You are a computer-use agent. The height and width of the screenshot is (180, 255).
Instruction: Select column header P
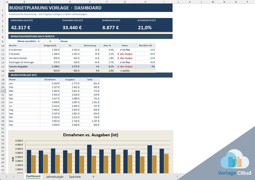[247, 2]
